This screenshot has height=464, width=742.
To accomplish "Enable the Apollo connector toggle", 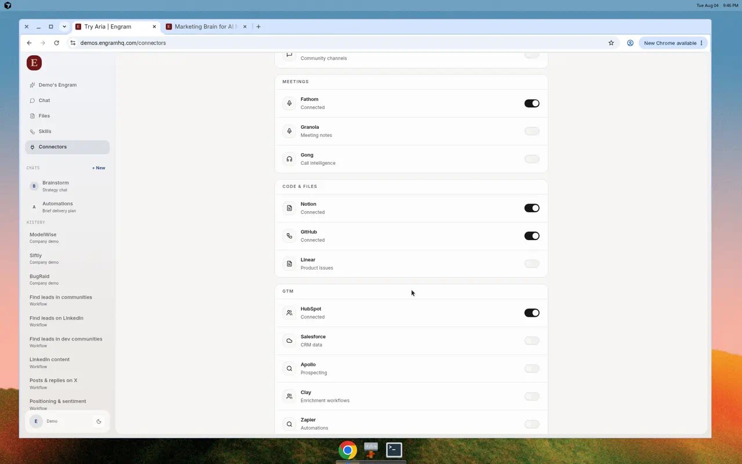I will pyautogui.click(x=532, y=368).
